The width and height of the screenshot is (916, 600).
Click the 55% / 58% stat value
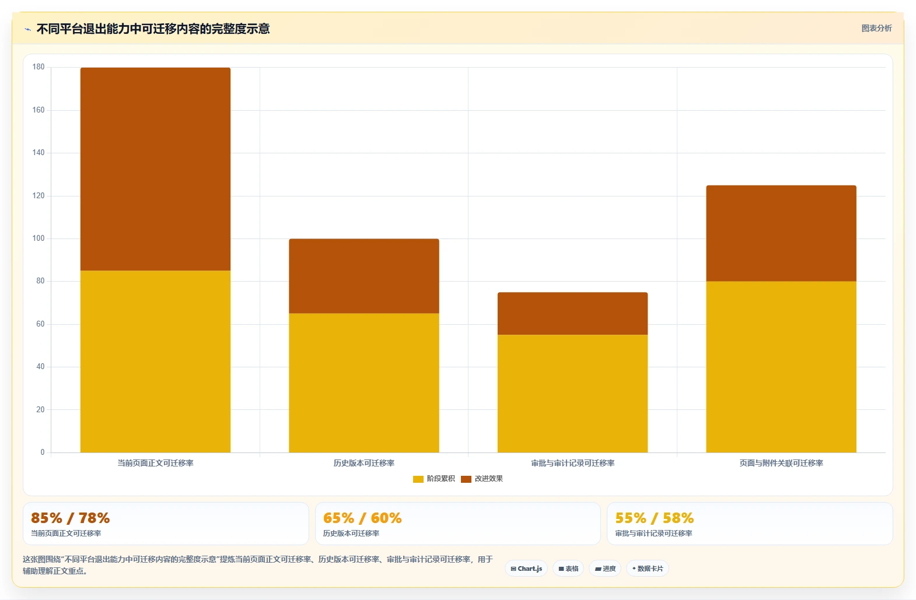pyautogui.click(x=654, y=518)
